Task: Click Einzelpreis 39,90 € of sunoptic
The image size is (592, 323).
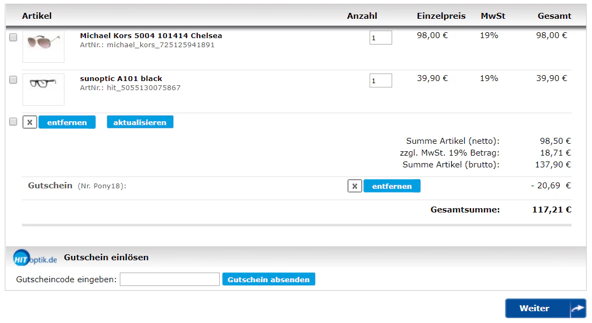Action: [x=432, y=78]
